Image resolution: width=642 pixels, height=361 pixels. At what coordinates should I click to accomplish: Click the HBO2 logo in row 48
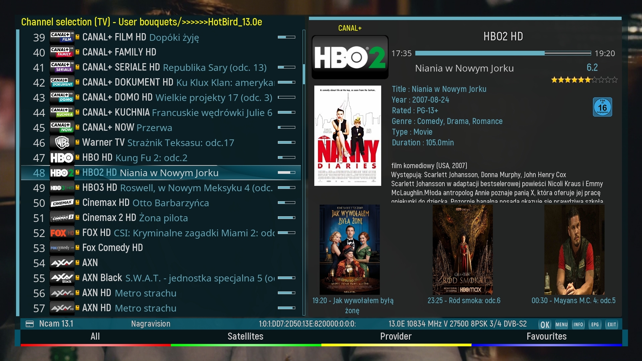(62, 173)
